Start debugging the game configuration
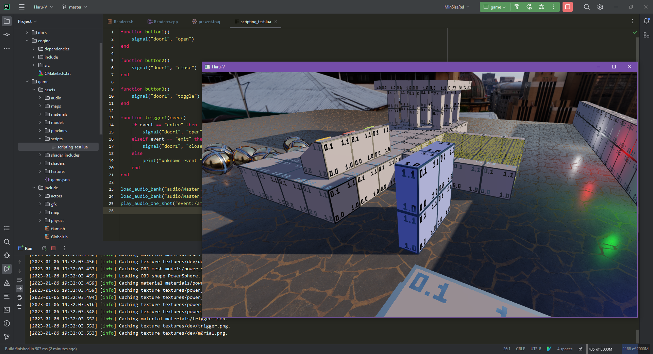Viewport: 653px width, 354px height. [541, 7]
